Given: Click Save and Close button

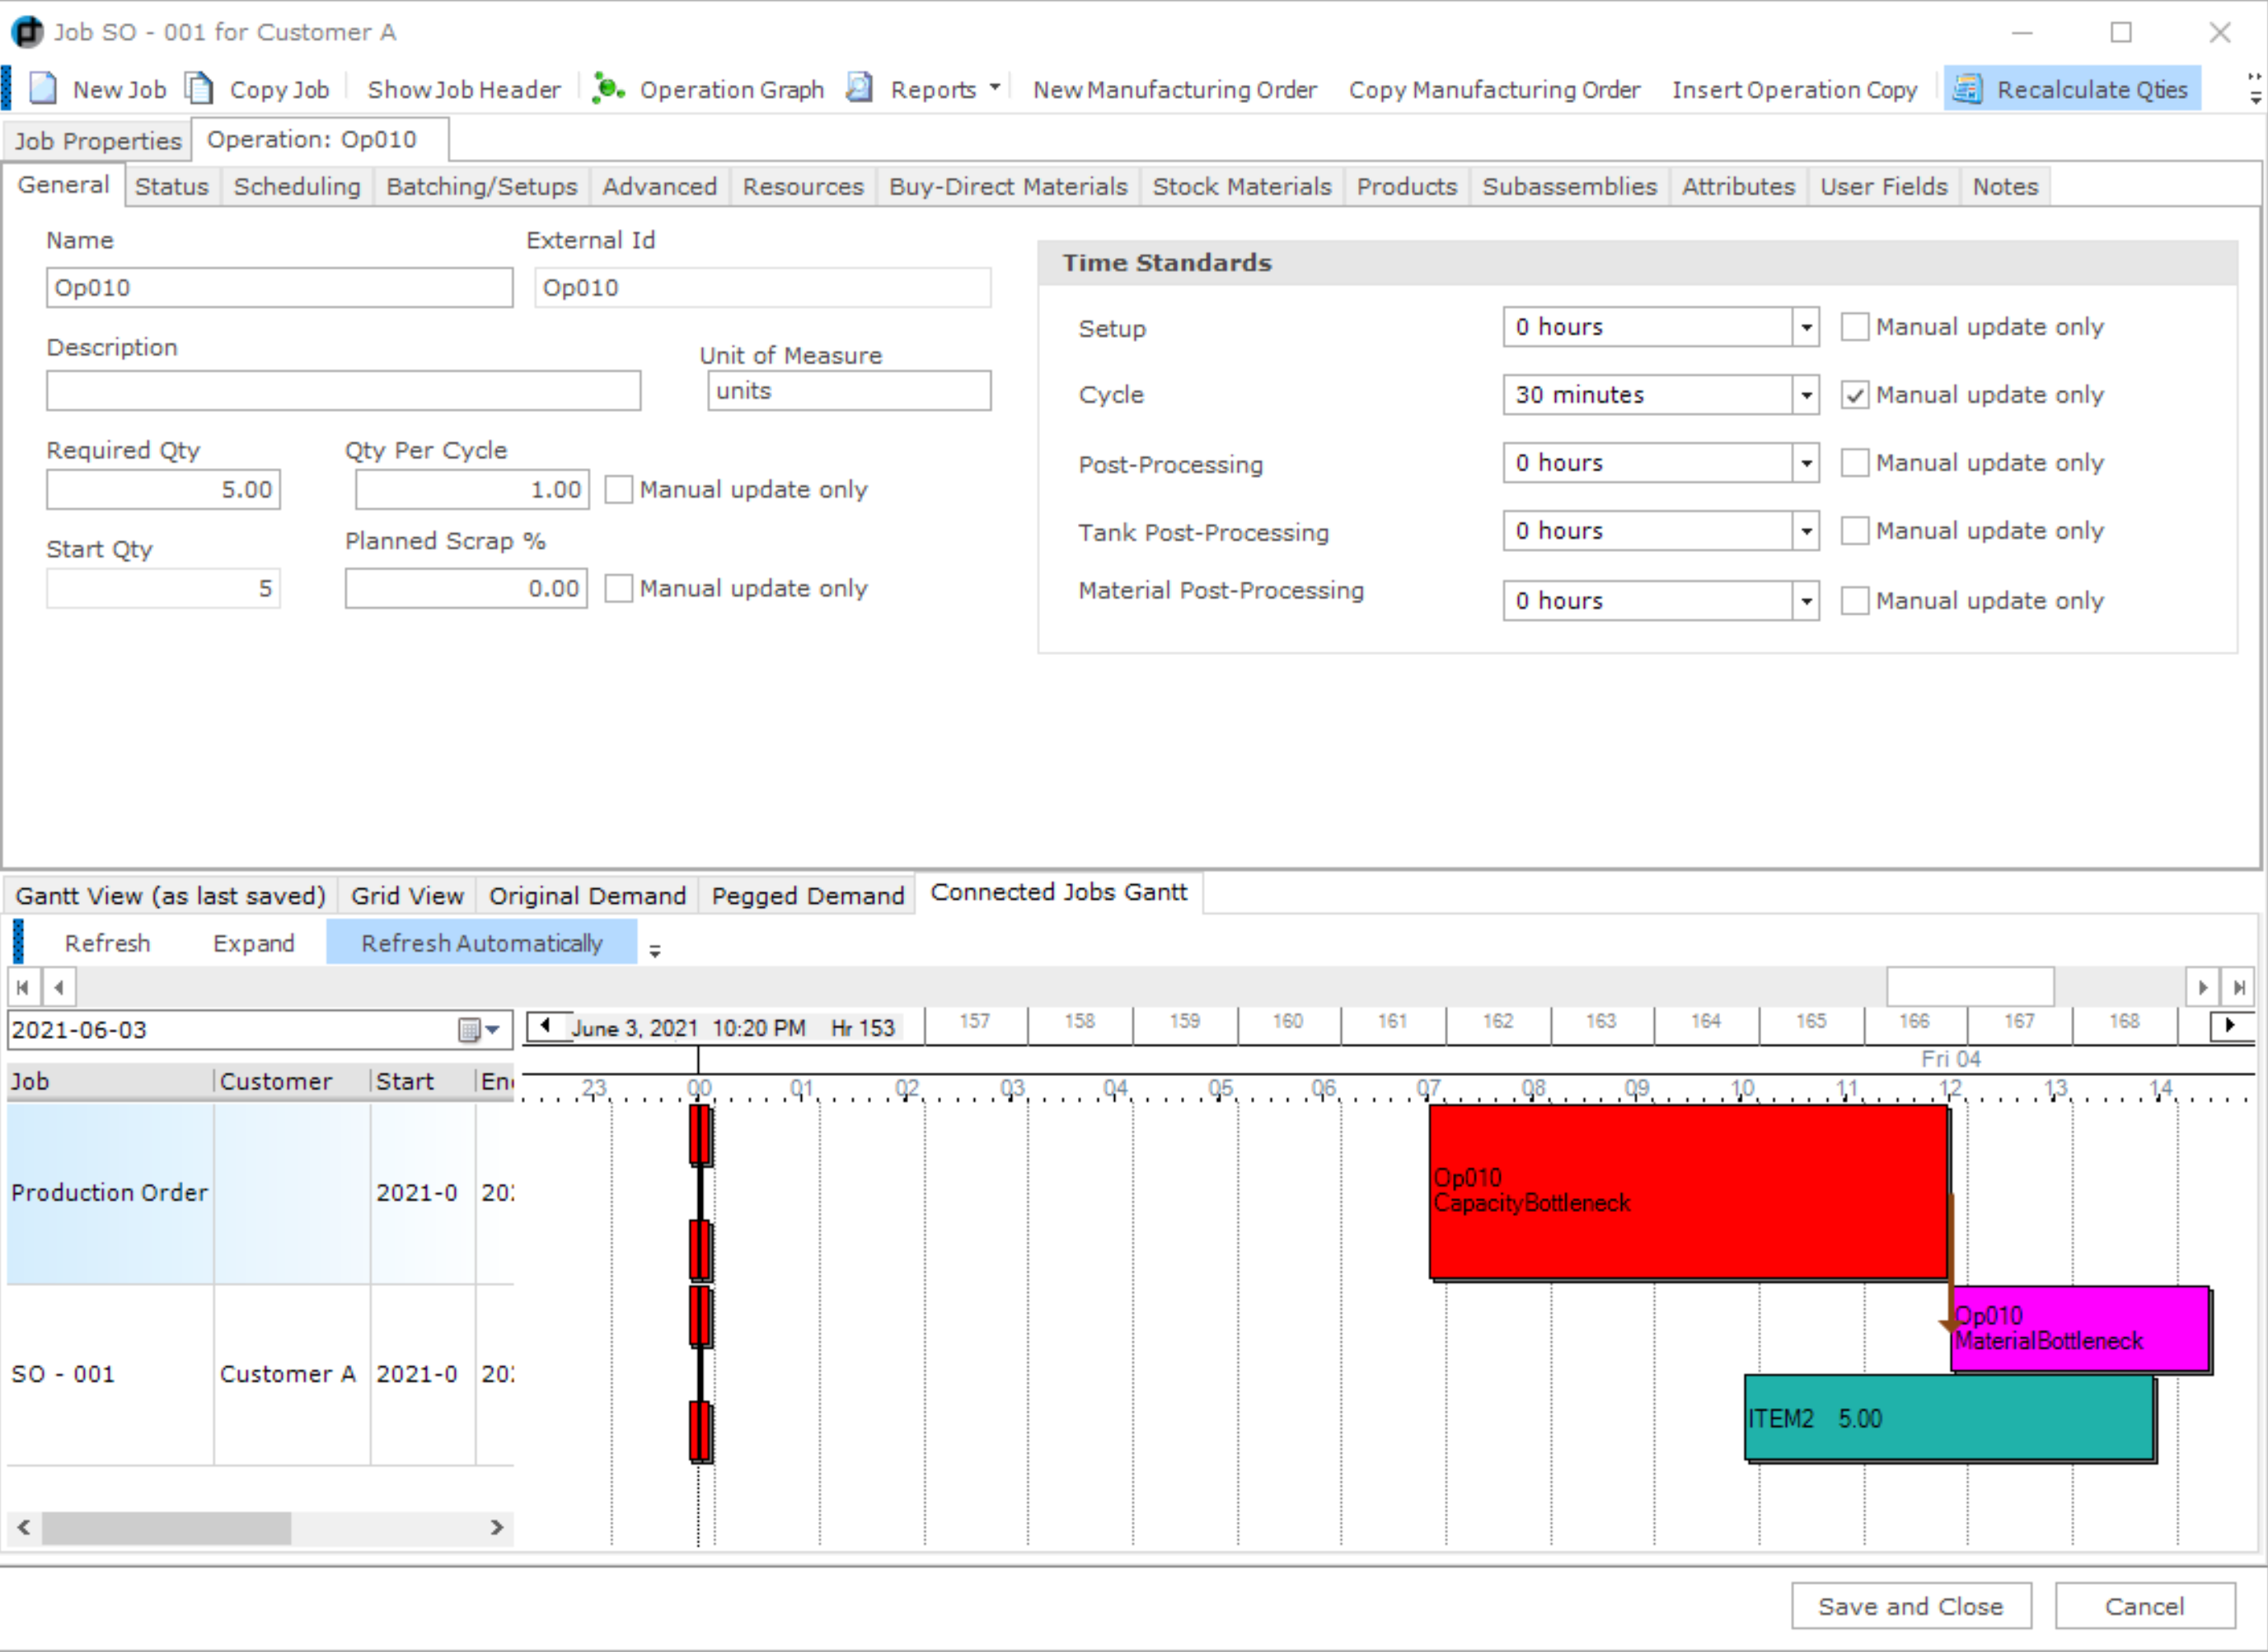Looking at the screenshot, I should [x=1911, y=1607].
